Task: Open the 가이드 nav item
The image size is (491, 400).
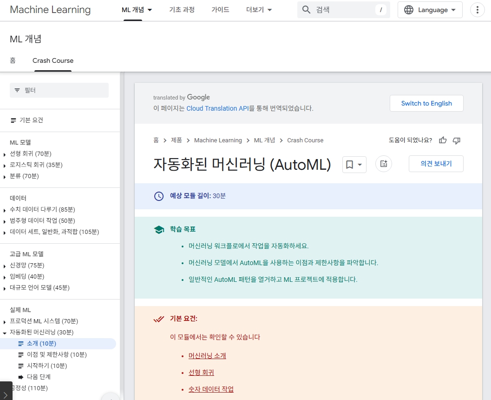Action: 220,10
